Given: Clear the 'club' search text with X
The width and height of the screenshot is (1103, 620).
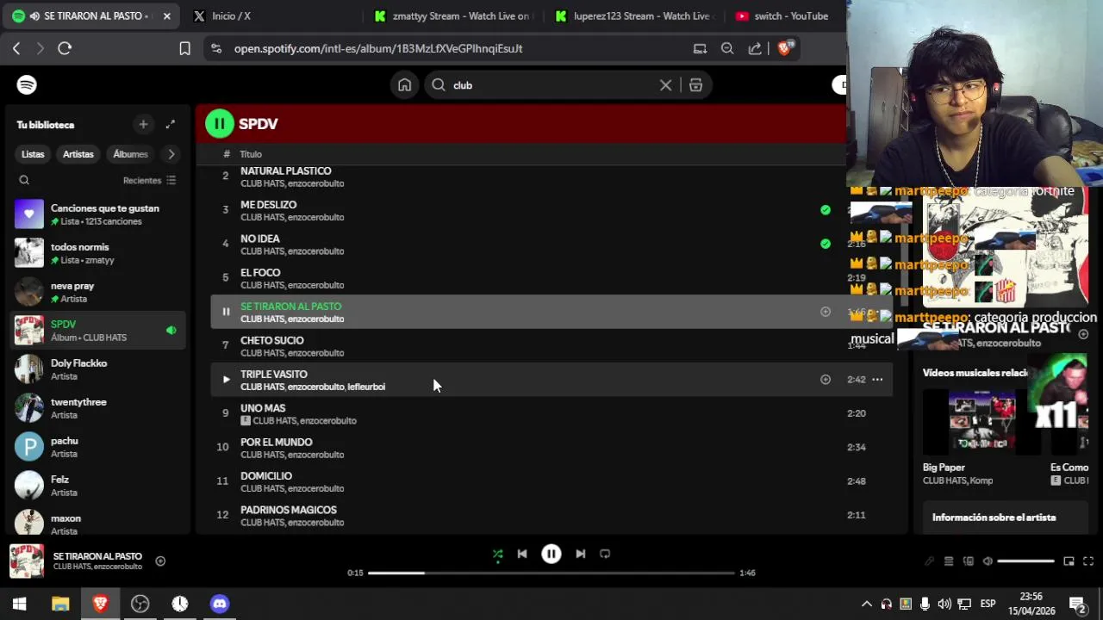Looking at the screenshot, I should [665, 85].
